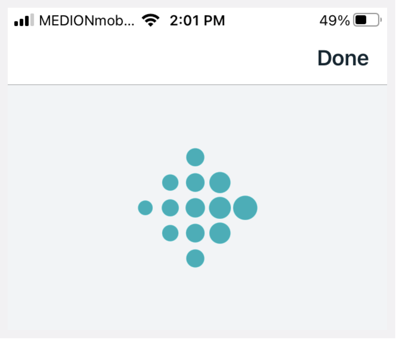Click the second dot from left in middle row
The width and height of the screenshot is (396, 339).
(x=170, y=208)
